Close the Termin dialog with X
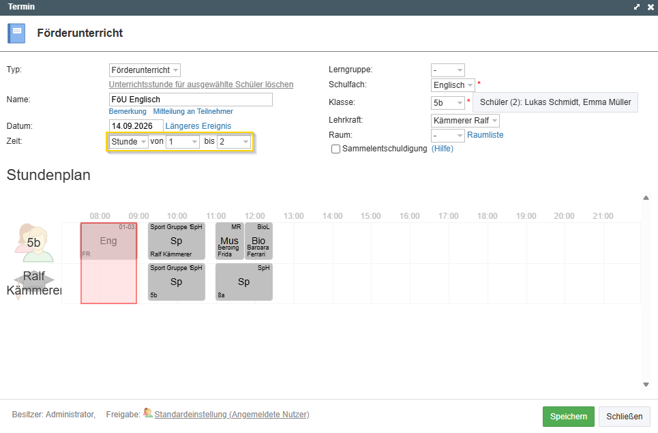The height and width of the screenshot is (433, 658). pos(650,7)
